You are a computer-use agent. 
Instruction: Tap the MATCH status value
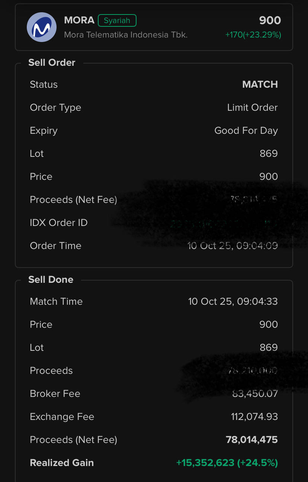tap(260, 84)
